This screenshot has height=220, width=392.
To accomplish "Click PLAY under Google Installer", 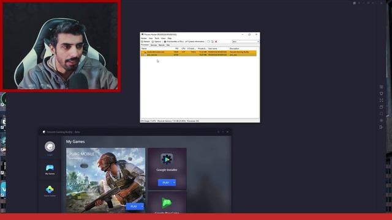I will 165,183.
